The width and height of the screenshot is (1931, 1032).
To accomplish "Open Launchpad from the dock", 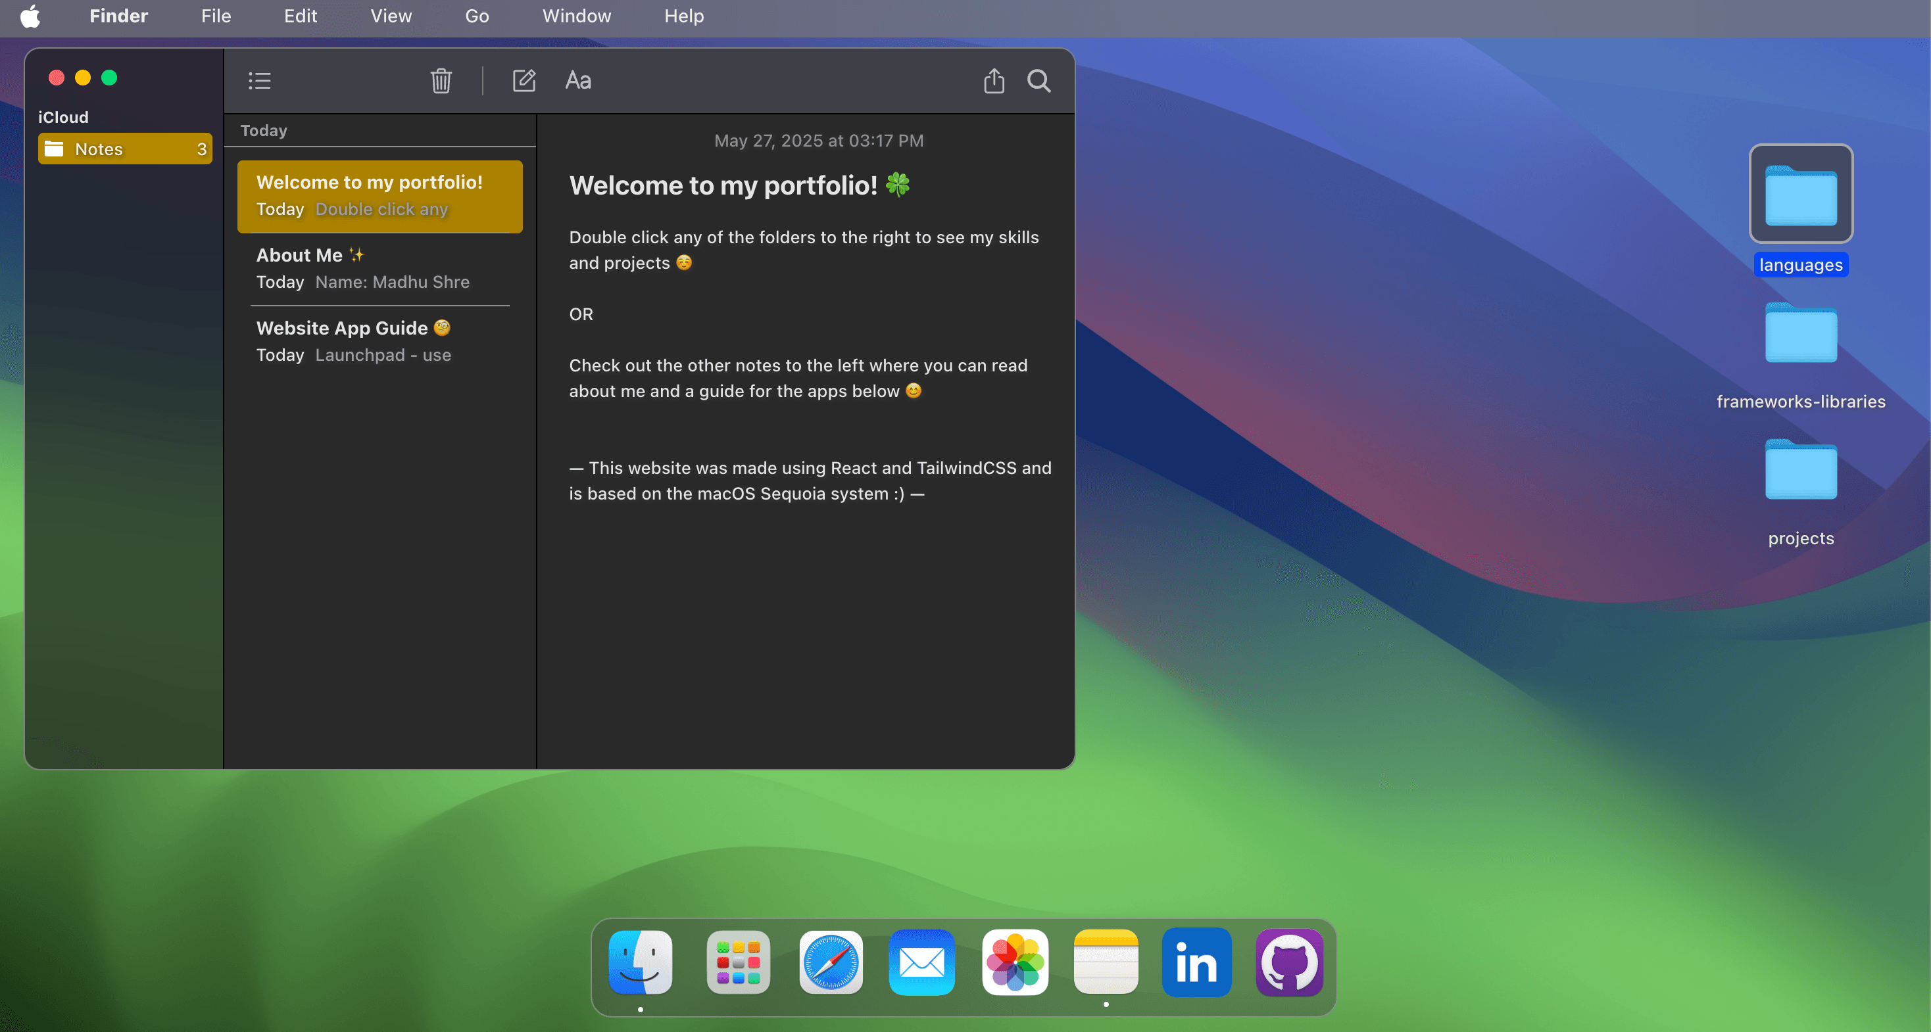I will tap(738, 963).
